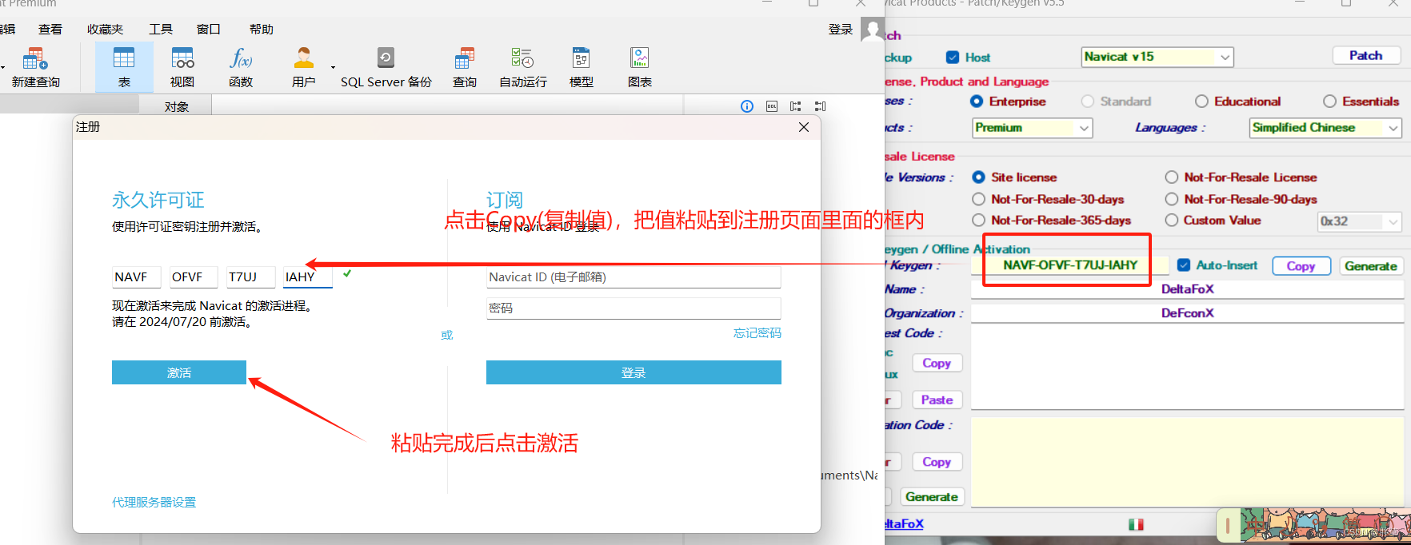Screen dimensions: 1411x545
Task: Click the gray user avatar in Navicat
Action: (x=872, y=30)
